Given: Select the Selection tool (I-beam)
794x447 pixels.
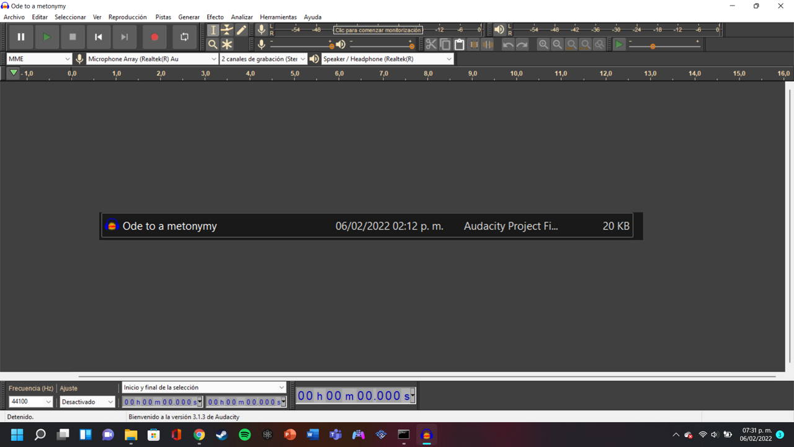Looking at the screenshot, I should point(213,30).
